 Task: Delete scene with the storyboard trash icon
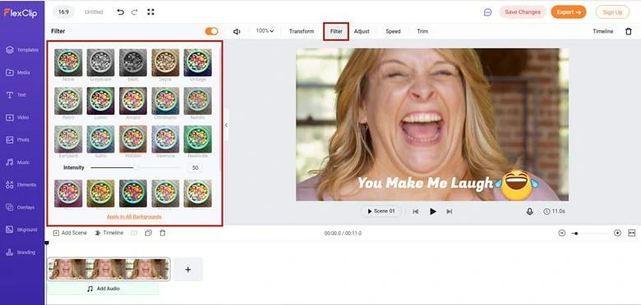coord(162,233)
